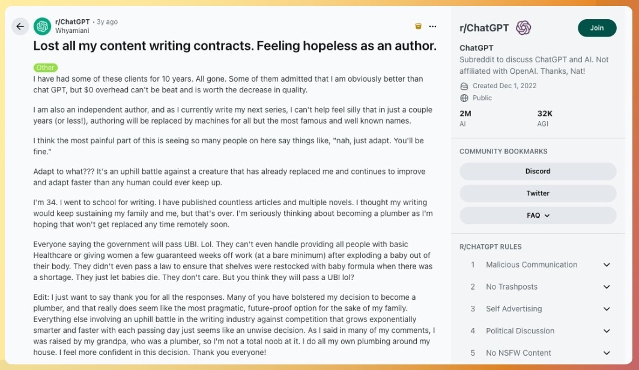The image size is (639, 370).
Task: Expand the Political Discussion rule
Action: point(607,331)
